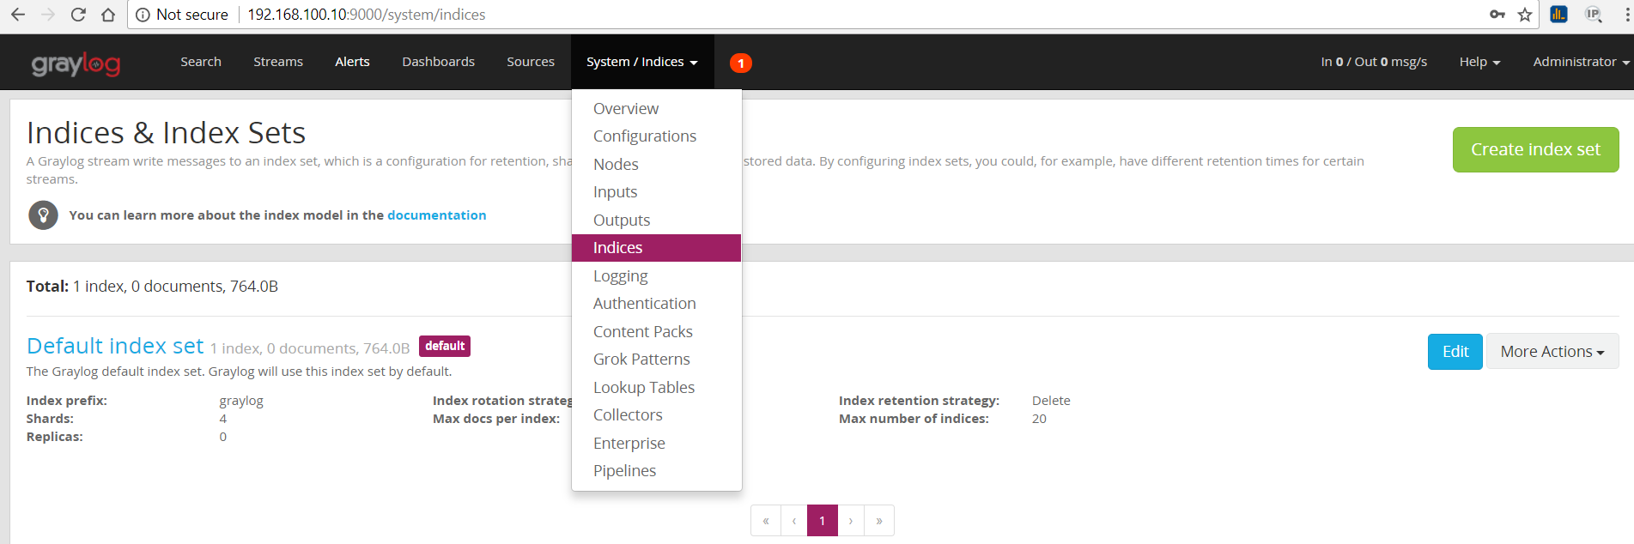The image size is (1634, 544).
Task: Click the graylog index prefix value
Action: pos(241,401)
